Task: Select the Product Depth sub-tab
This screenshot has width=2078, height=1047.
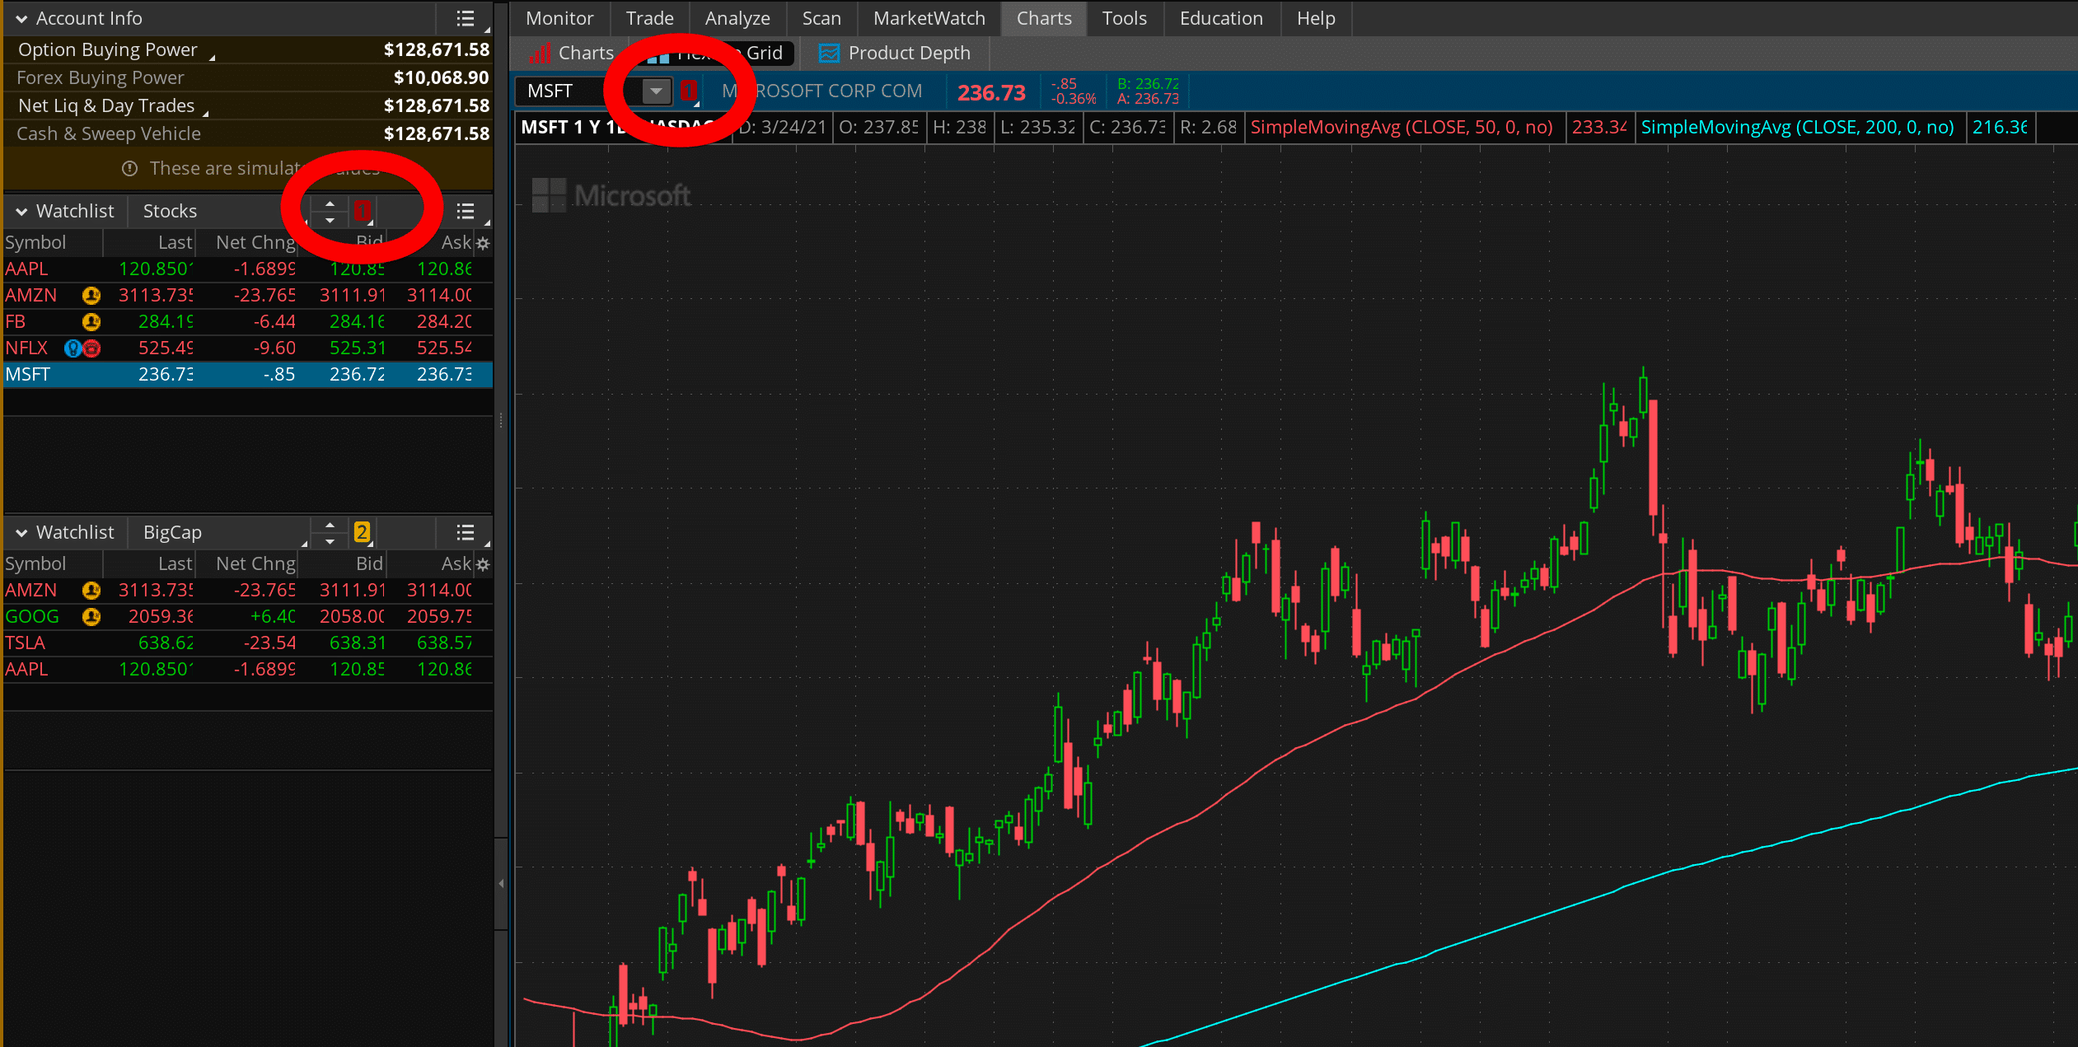Action: (x=894, y=54)
